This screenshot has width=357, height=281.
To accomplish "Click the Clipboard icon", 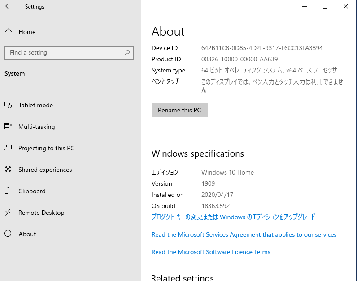I will 8,191.
